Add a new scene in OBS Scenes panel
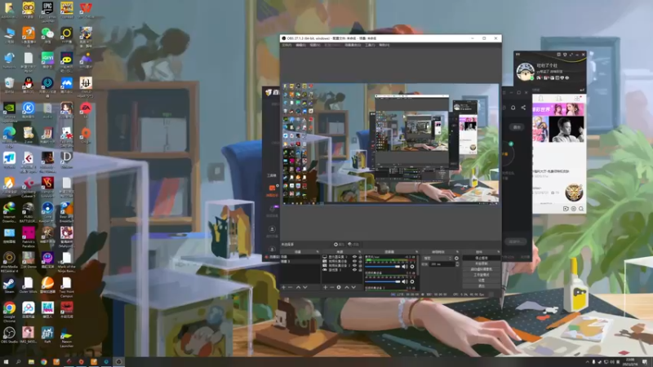The width and height of the screenshot is (653, 367). [x=283, y=287]
